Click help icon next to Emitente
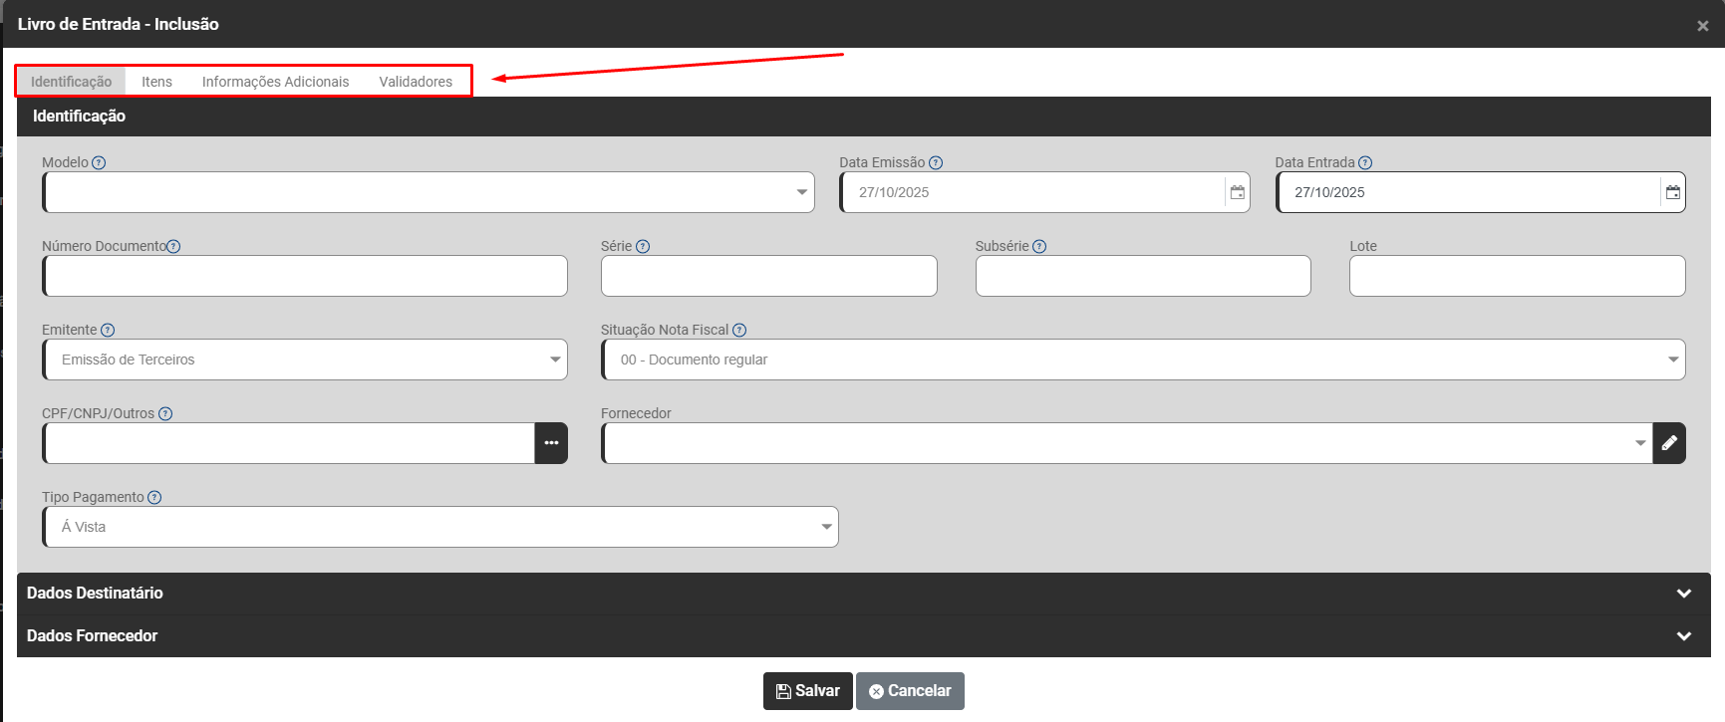The width and height of the screenshot is (1725, 722). [108, 330]
